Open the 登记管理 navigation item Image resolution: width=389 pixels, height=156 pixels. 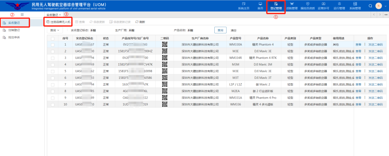point(276,6)
